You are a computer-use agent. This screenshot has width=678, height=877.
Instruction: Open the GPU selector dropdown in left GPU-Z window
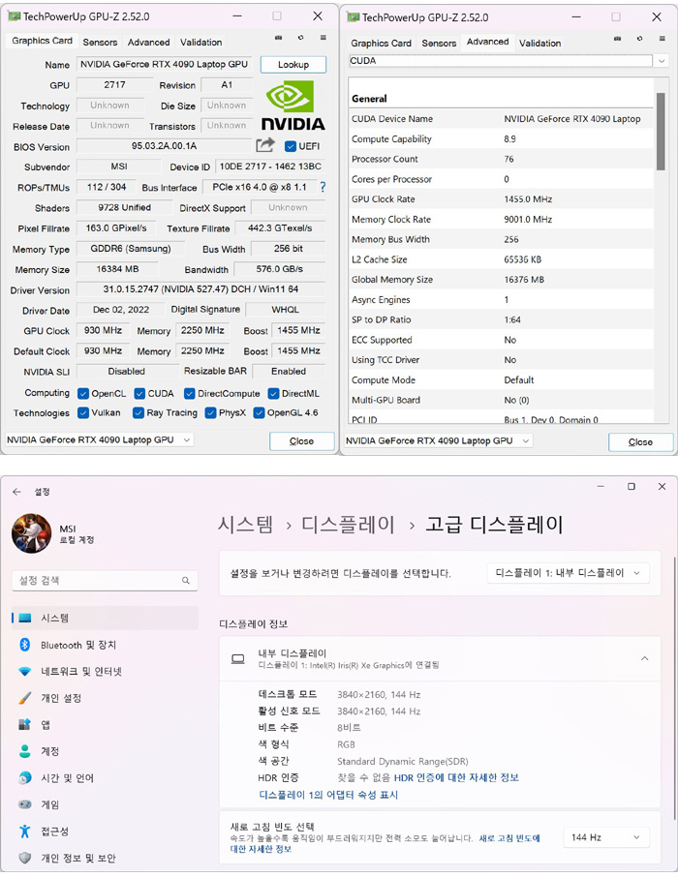point(100,439)
